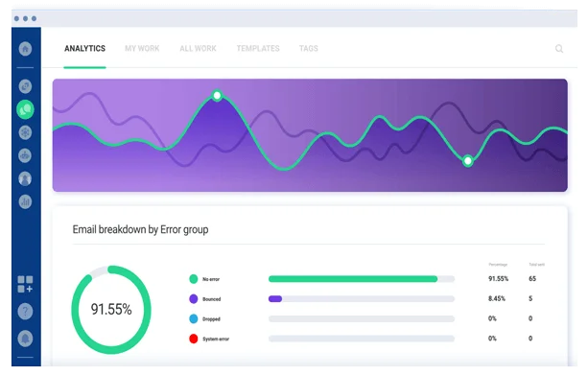Open the user profile icon in sidebar
The height and width of the screenshot is (375, 588).
(25, 179)
